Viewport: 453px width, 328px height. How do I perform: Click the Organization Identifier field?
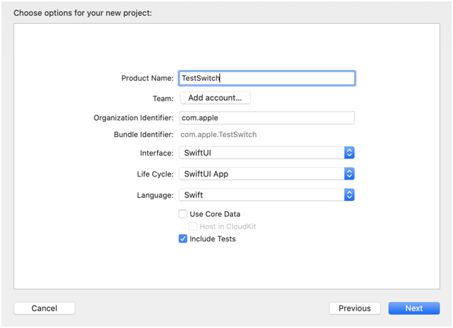tap(267, 118)
